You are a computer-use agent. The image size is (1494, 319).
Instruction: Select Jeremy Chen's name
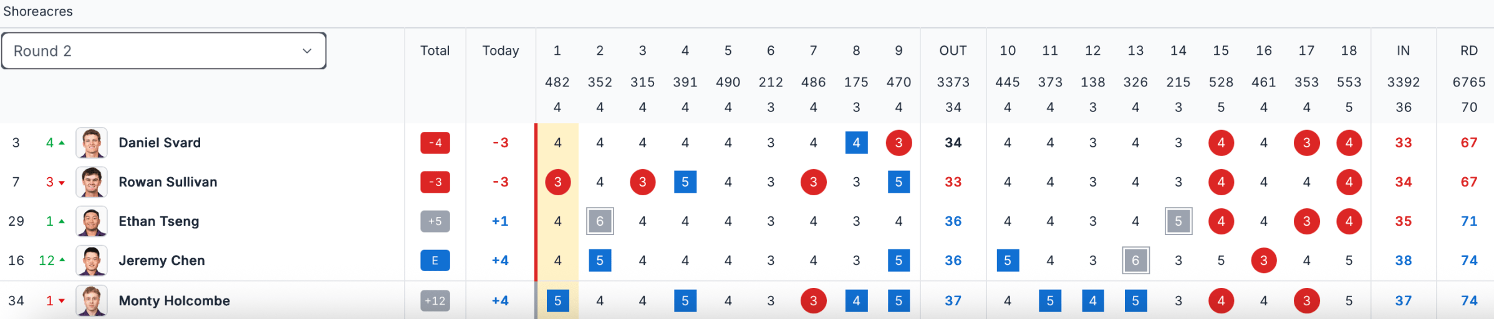coord(161,261)
